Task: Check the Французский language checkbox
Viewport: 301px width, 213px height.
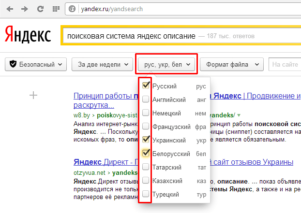Action: (146, 126)
